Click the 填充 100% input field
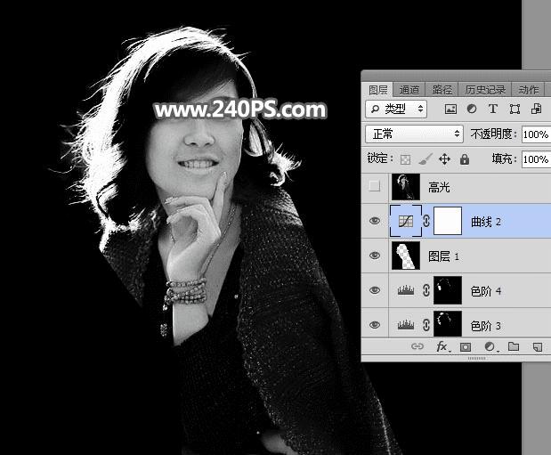This screenshot has height=455, width=551. coord(536,159)
